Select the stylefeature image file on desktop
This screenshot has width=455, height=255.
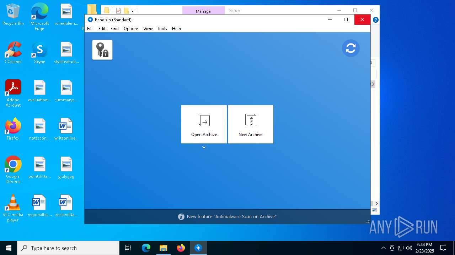point(66,53)
